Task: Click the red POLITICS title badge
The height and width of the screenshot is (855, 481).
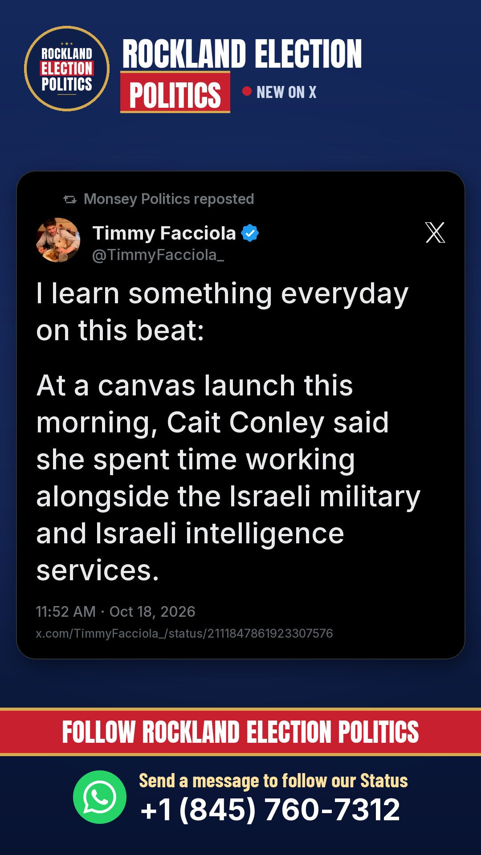Action: [175, 93]
